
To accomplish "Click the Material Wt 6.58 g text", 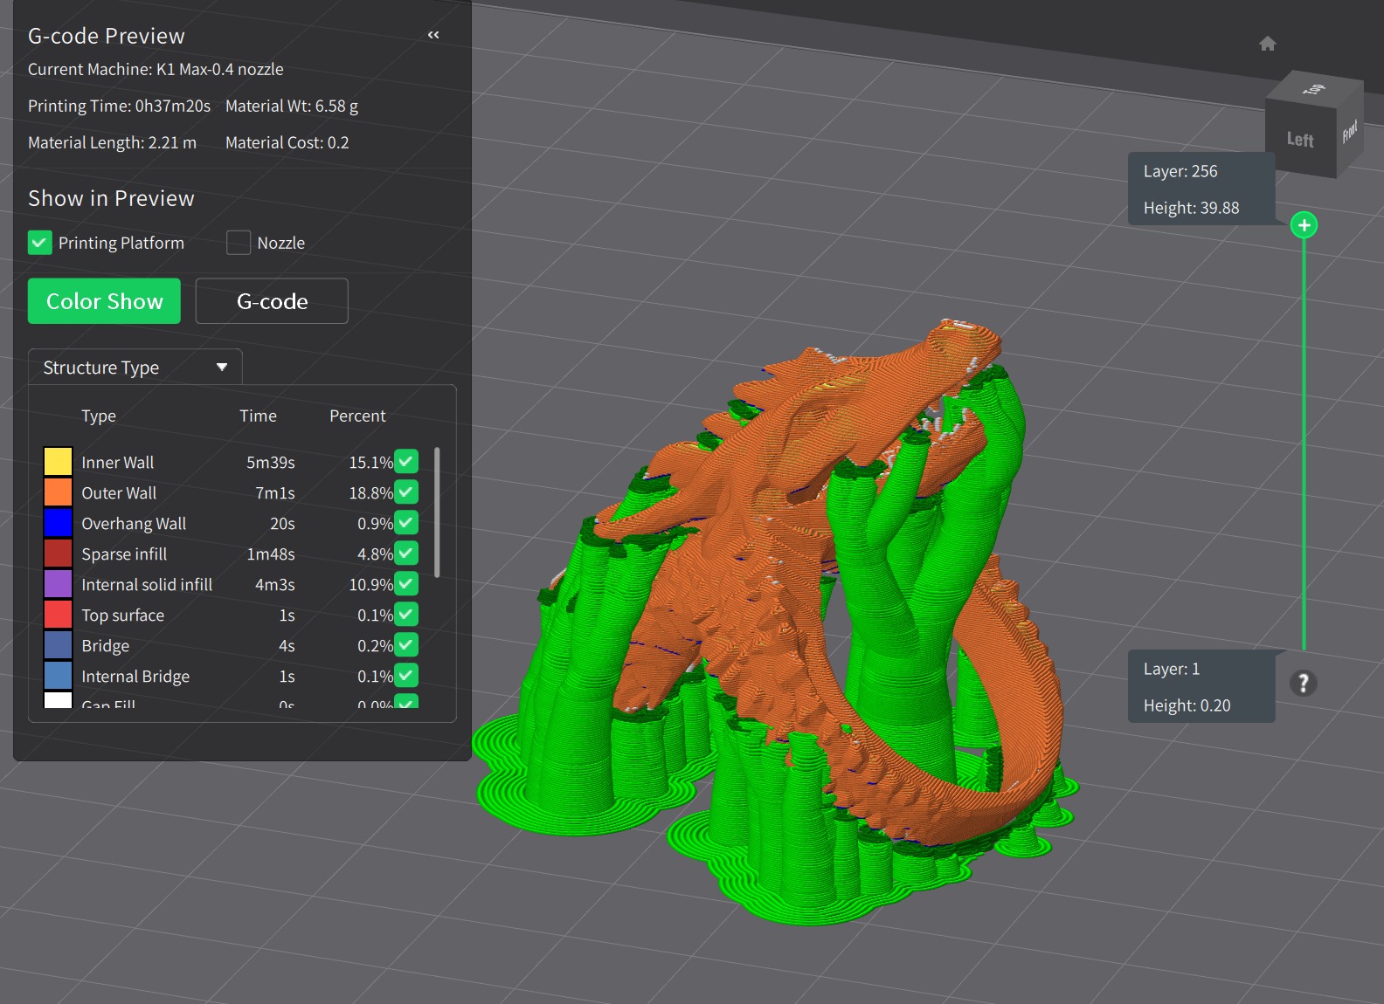I will (x=292, y=106).
